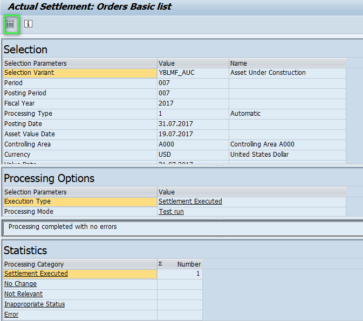
Task: Open the Not Relevant category link
Action: pyautogui.click(x=23, y=294)
